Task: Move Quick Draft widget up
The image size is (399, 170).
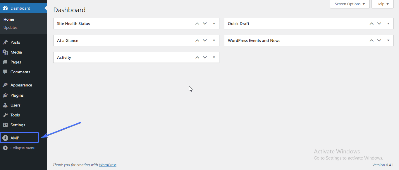Action: coord(372,24)
